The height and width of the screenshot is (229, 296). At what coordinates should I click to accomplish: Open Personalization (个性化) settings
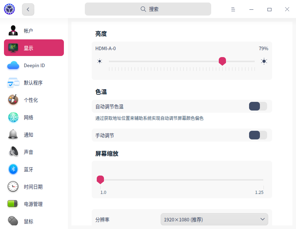pyautogui.click(x=34, y=100)
